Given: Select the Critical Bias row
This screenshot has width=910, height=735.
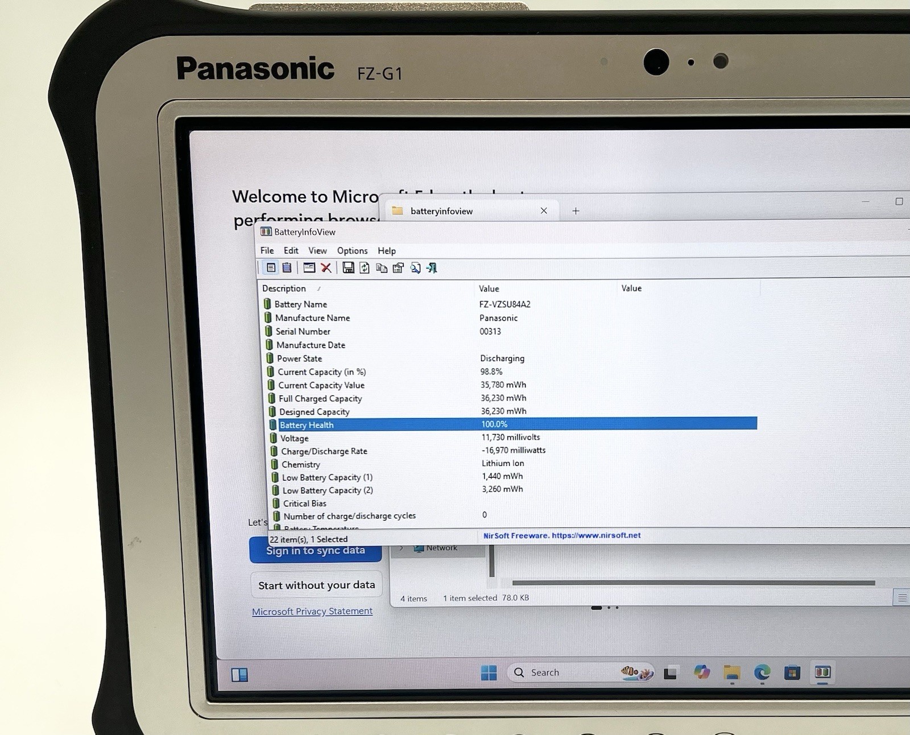Looking at the screenshot, I should [x=515, y=503].
